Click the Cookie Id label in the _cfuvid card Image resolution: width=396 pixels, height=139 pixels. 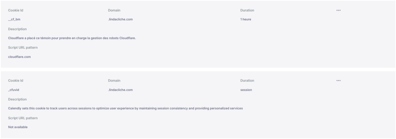tap(15, 81)
